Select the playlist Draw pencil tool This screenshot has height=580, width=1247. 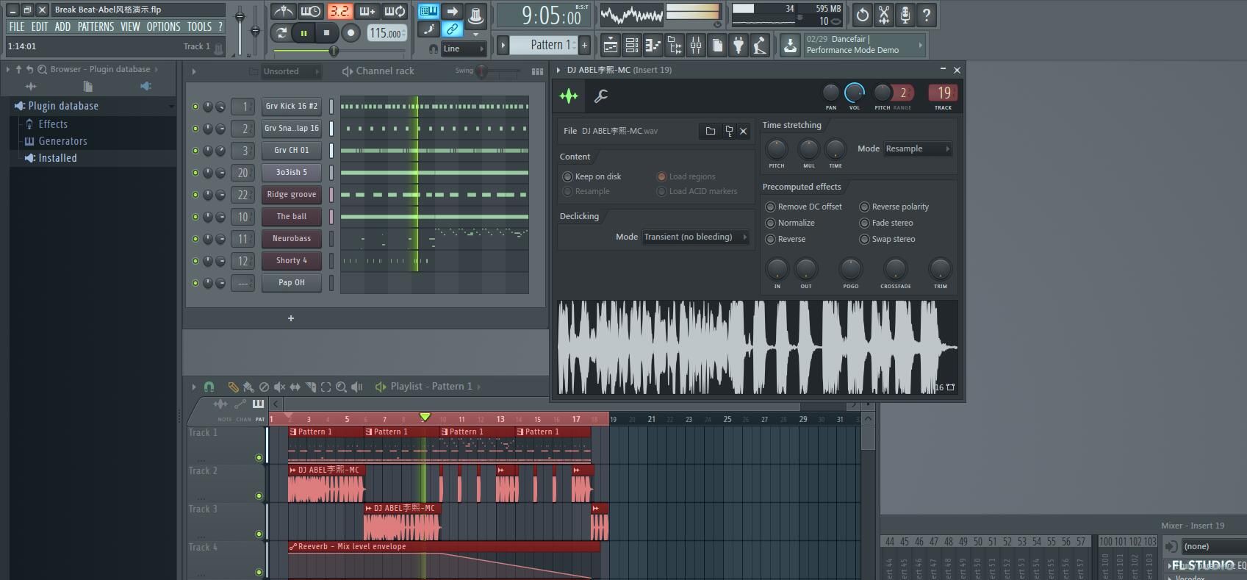pos(233,387)
